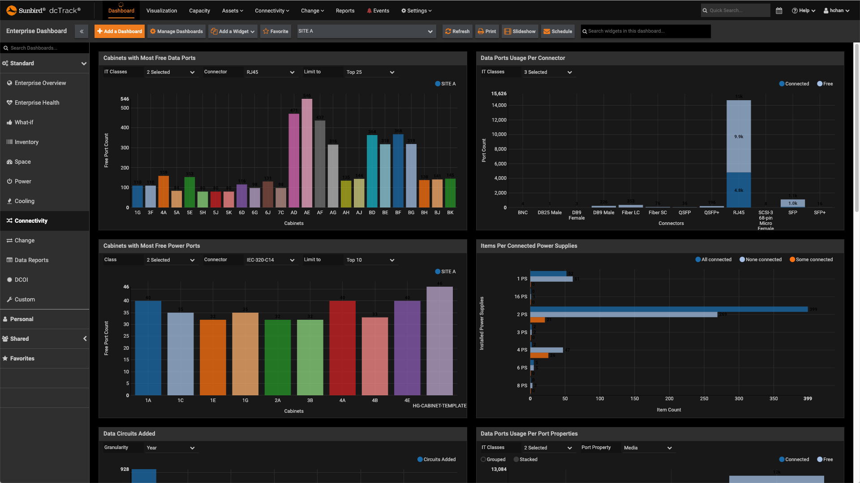Click the SITE A site selector dropdown

click(366, 31)
